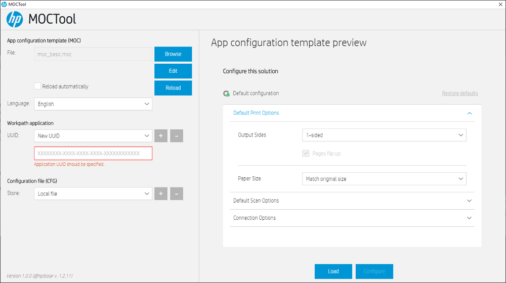Click the 'Default configuration' label
Viewport: 506px width, 283px height.
click(256, 93)
